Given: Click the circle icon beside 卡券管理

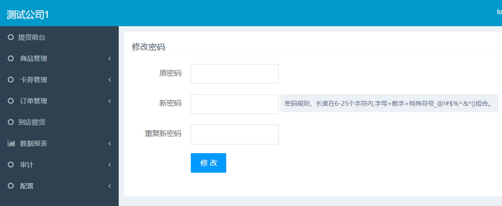Looking at the screenshot, I should (11, 80).
